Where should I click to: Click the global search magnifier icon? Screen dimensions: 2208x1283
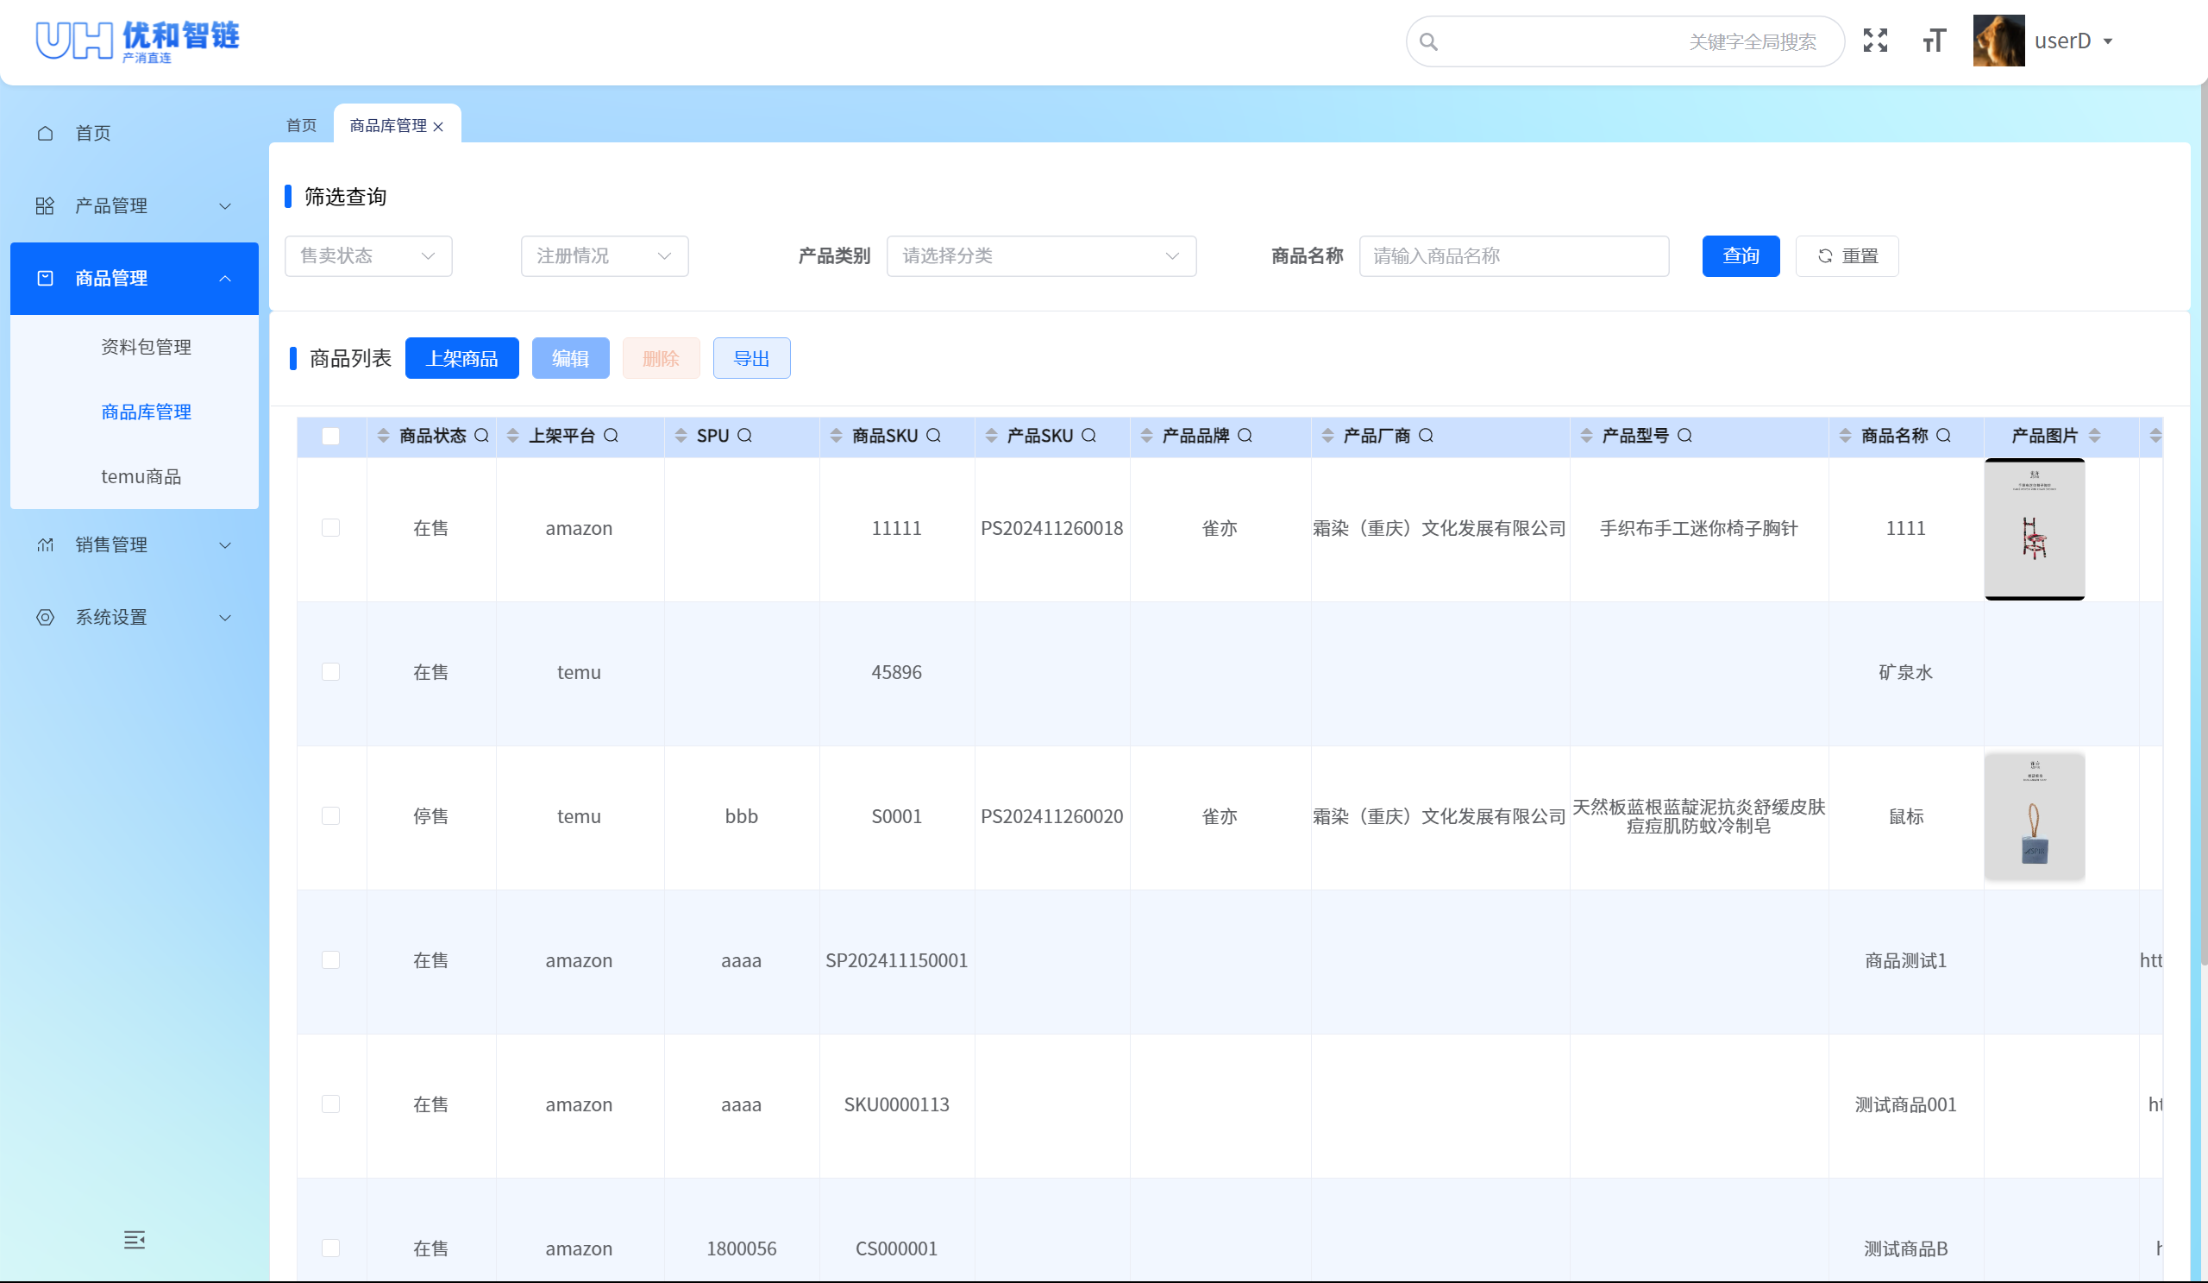tap(1429, 41)
